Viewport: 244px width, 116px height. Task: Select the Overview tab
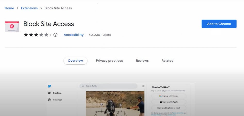pos(75,61)
